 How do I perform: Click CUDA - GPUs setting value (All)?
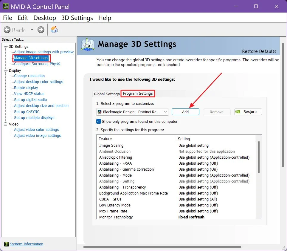click(x=198, y=199)
